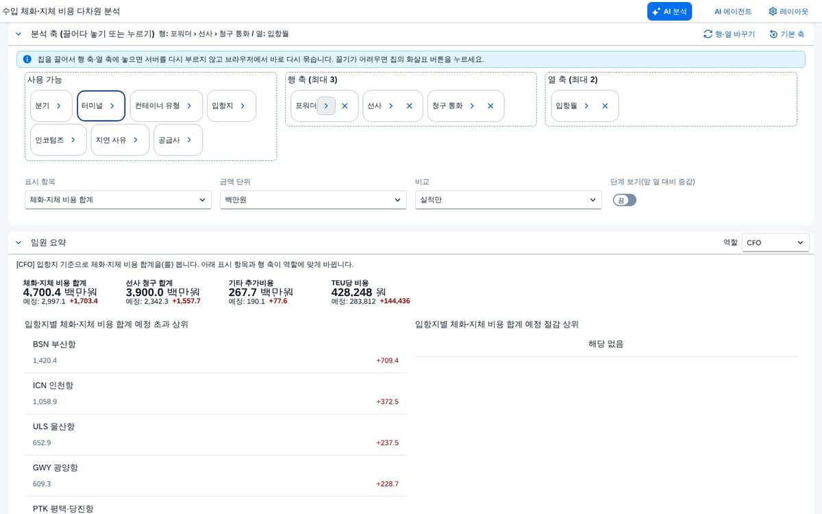Click arrow on the 입항지 chip
822x514 pixels.
(x=242, y=106)
